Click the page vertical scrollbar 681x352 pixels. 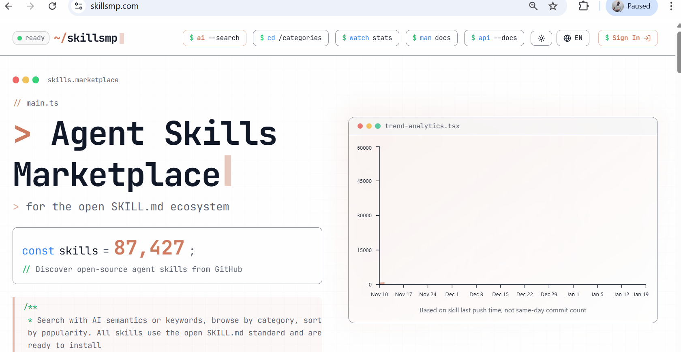click(679, 53)
